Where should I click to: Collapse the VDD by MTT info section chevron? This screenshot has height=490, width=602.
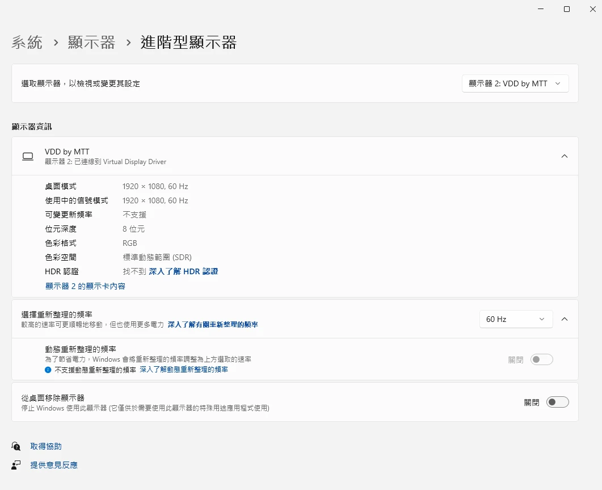click(x=564, y=156)
